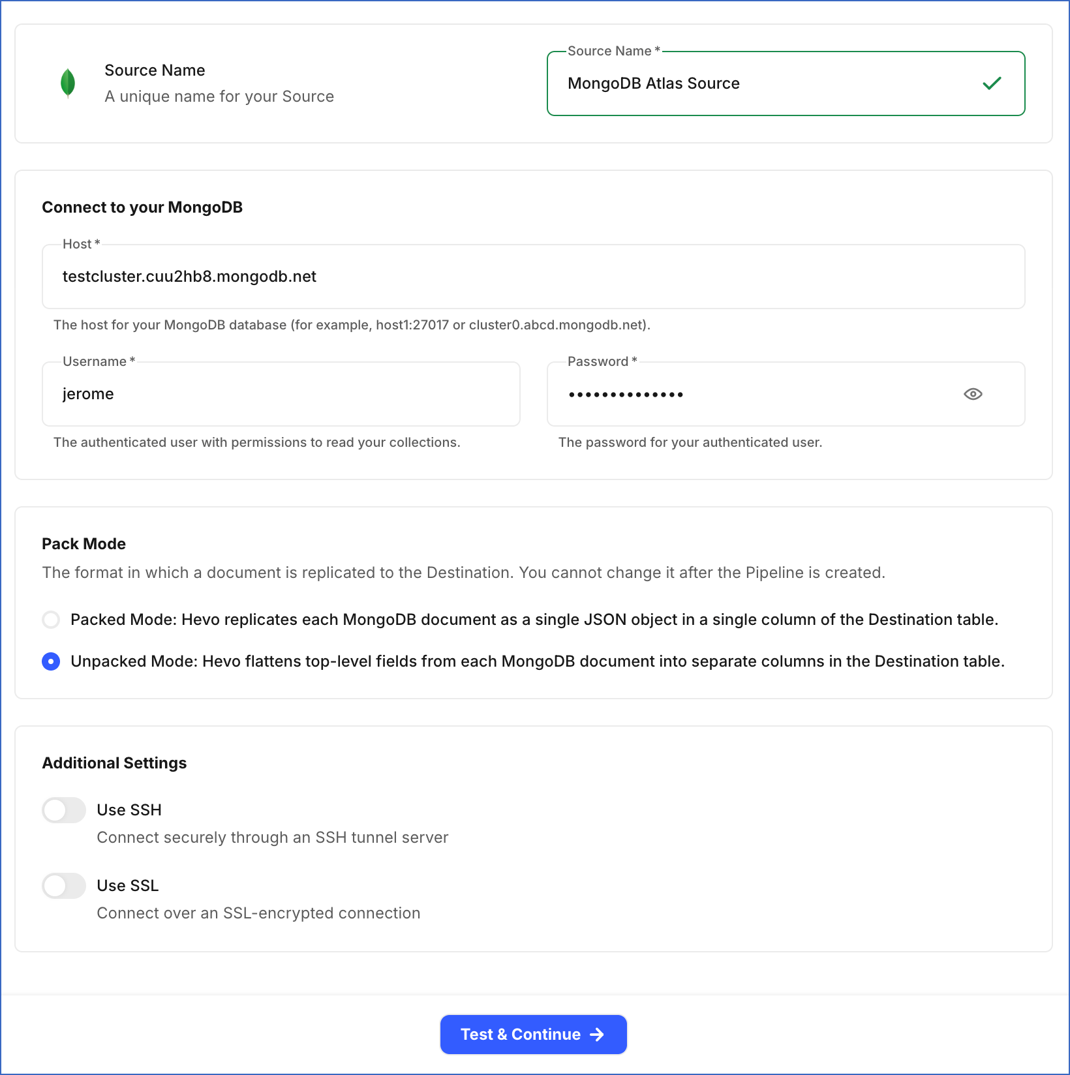The image size is (1070, 1075).
Task: Focus the Username field containing jerome
Action: [x=281, y=394]
